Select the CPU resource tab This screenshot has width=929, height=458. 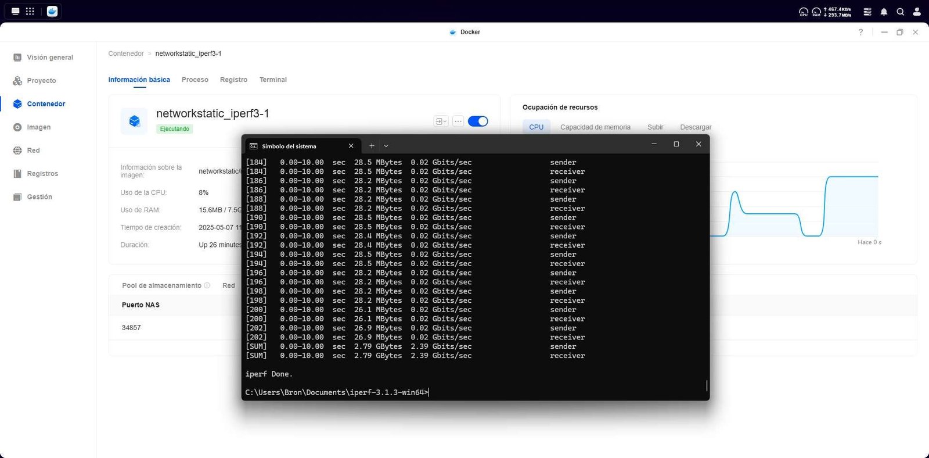[536, 127]
